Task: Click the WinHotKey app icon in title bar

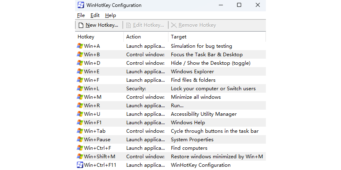Action: pyautogui.click(x=80, y=5)
